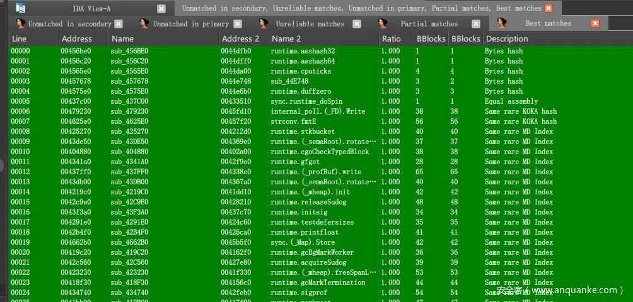
Task: Switch to the Partial matches tab
Action: click(x=429, y=24)
